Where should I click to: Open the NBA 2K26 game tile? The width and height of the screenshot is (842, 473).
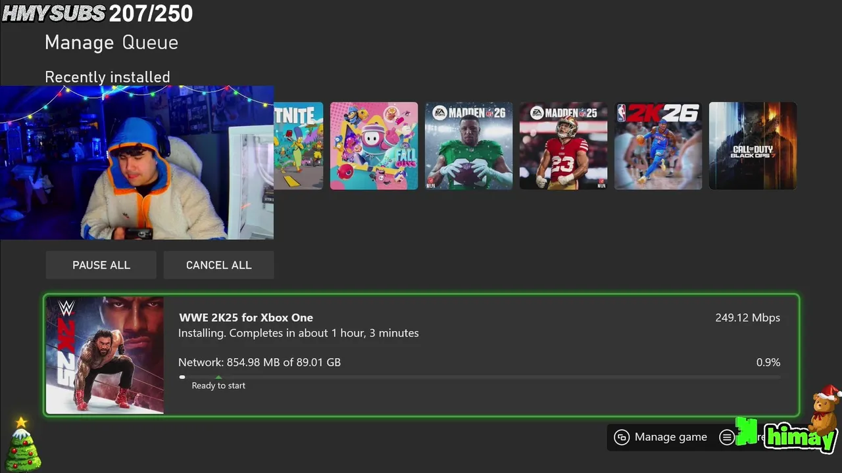coord(658,146)
